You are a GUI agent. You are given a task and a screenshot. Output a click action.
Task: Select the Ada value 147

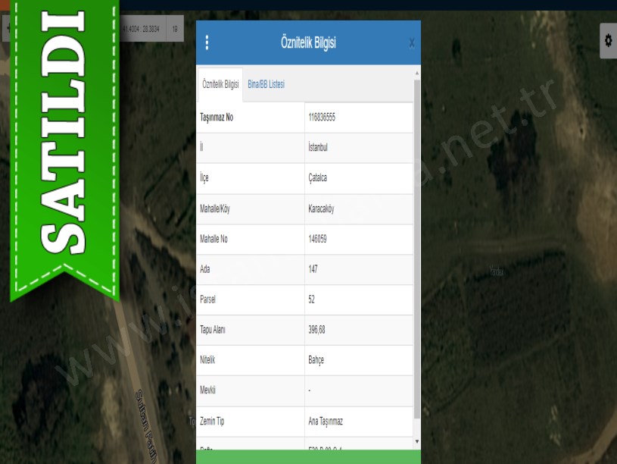pyautogui.click(x=313, y=269)
